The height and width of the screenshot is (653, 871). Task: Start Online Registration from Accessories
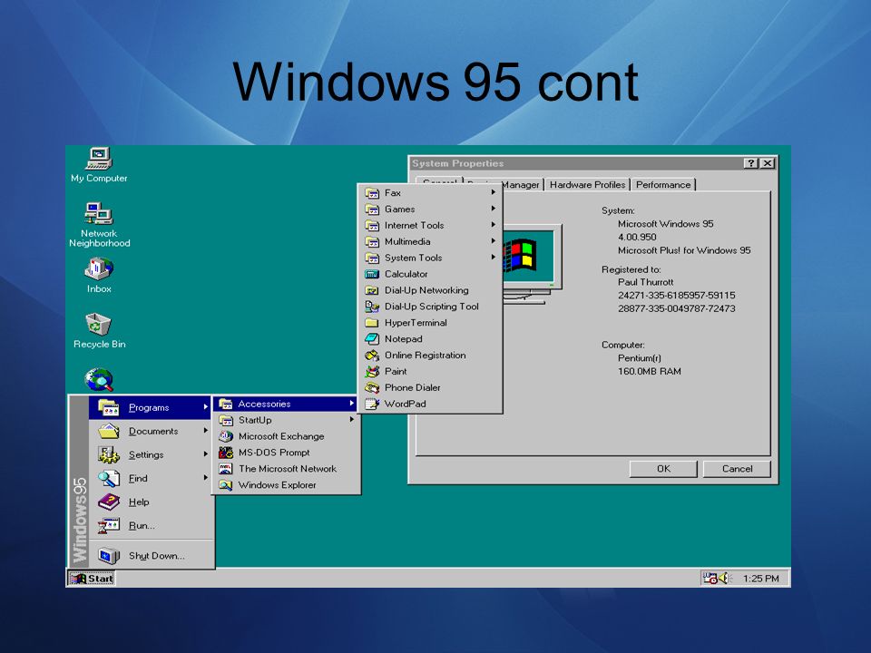click(430, 356)
